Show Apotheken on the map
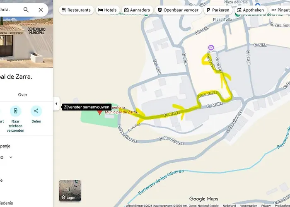 pos(251,10)
